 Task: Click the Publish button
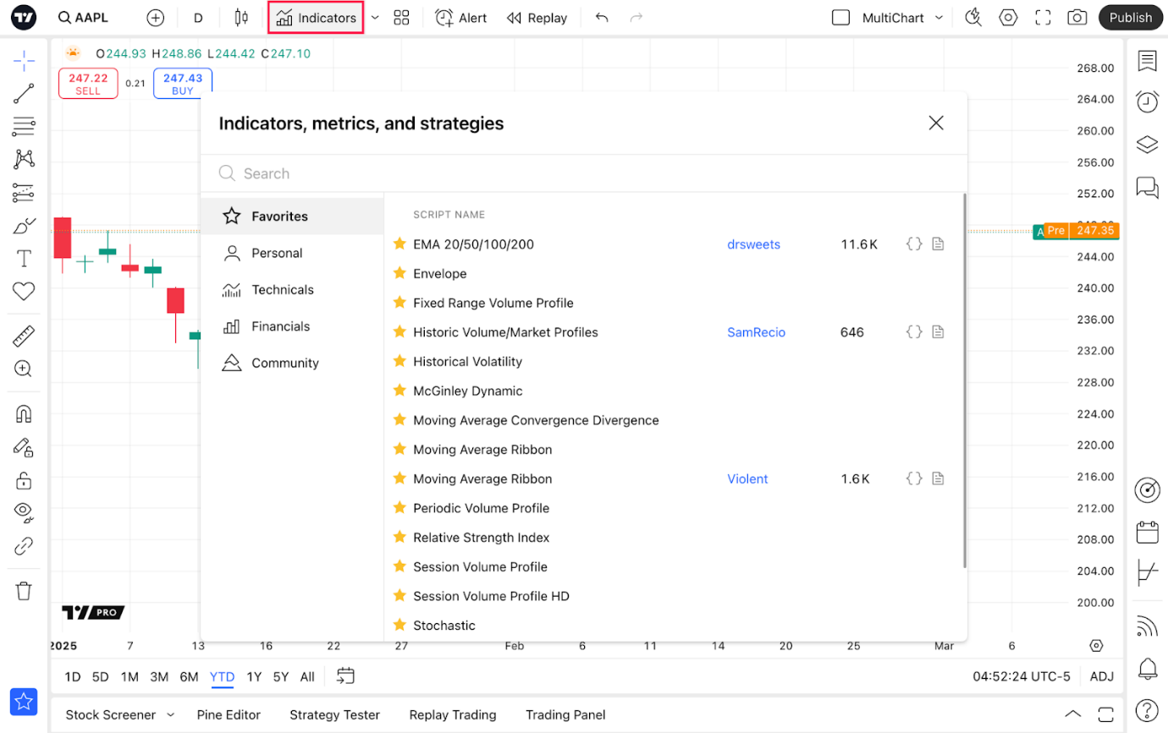pyautogui.click(x=1131, y=18)
